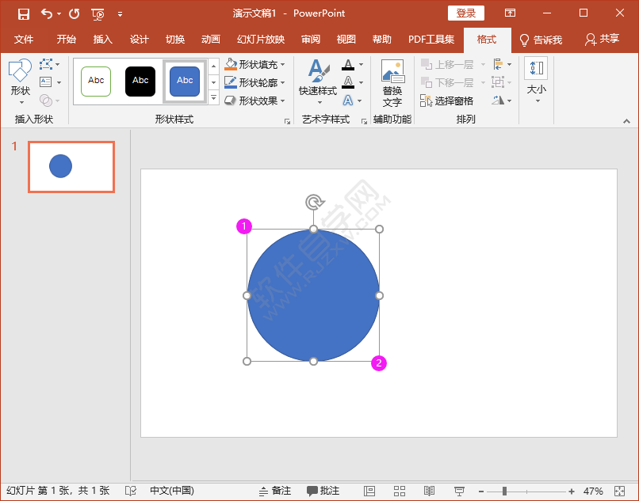The image size is (639, 501).
Task: Click Fit slide to window icon
Action: [620, 491]
